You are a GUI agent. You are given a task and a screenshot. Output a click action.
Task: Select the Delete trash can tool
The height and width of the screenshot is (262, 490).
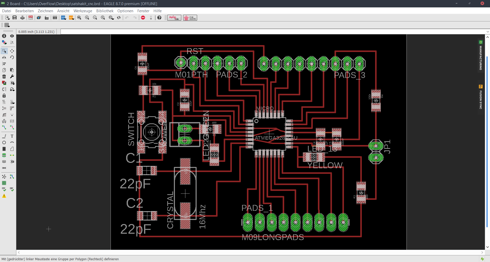click(x=4, y=76)
